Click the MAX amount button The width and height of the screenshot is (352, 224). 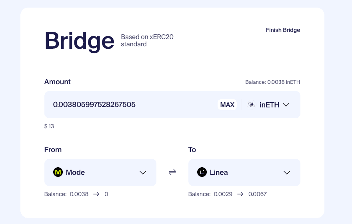tap(227, 105)
